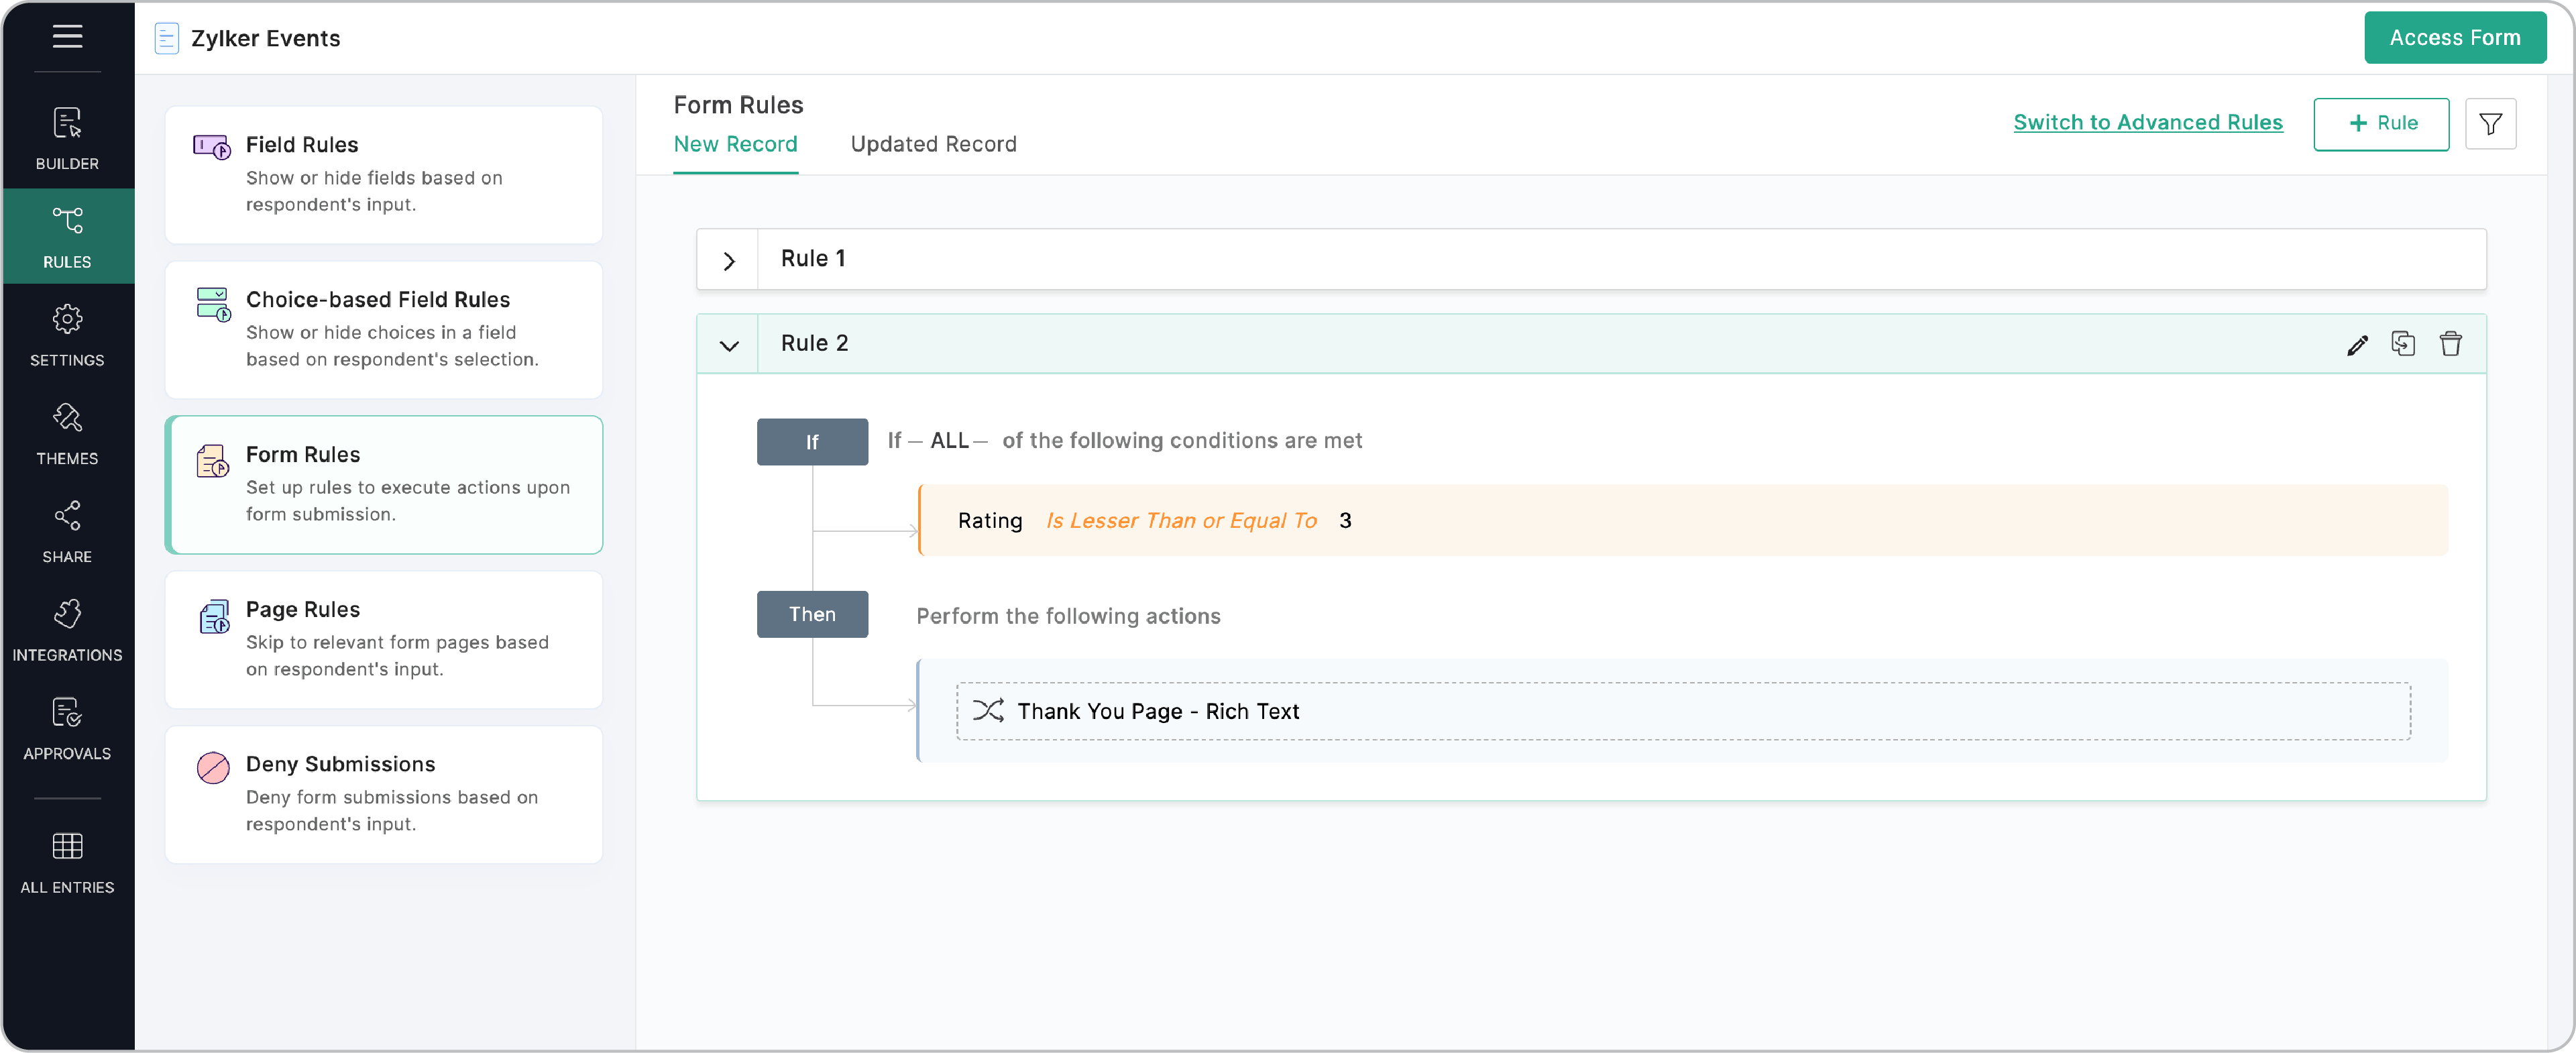2576x1053 pixels.
Task: Delete Rule 2 with trash icon
Action: [2450, 344]
